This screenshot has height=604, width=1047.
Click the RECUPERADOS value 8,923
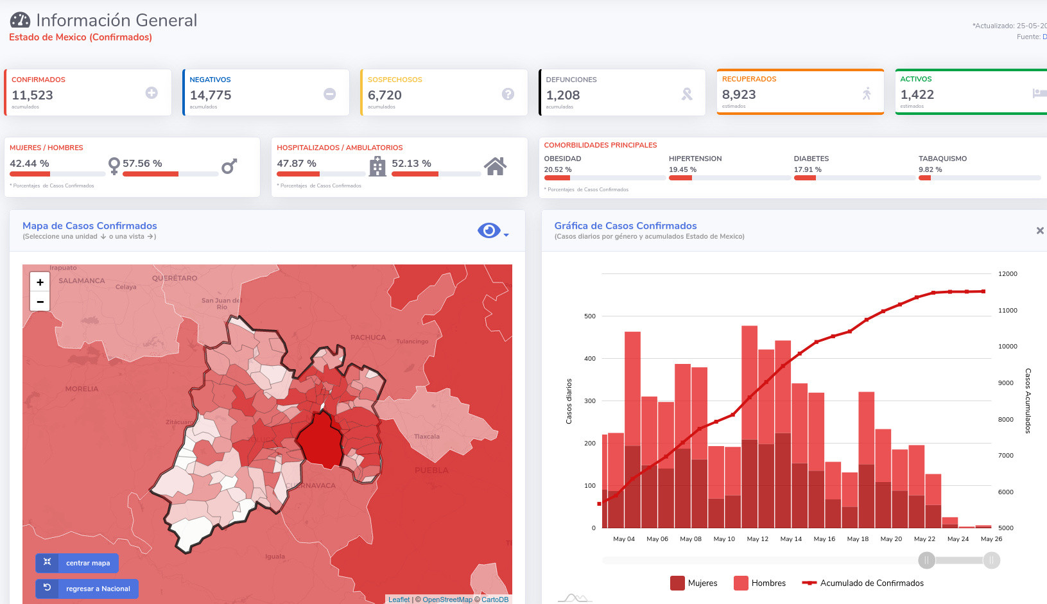point(739,94)
